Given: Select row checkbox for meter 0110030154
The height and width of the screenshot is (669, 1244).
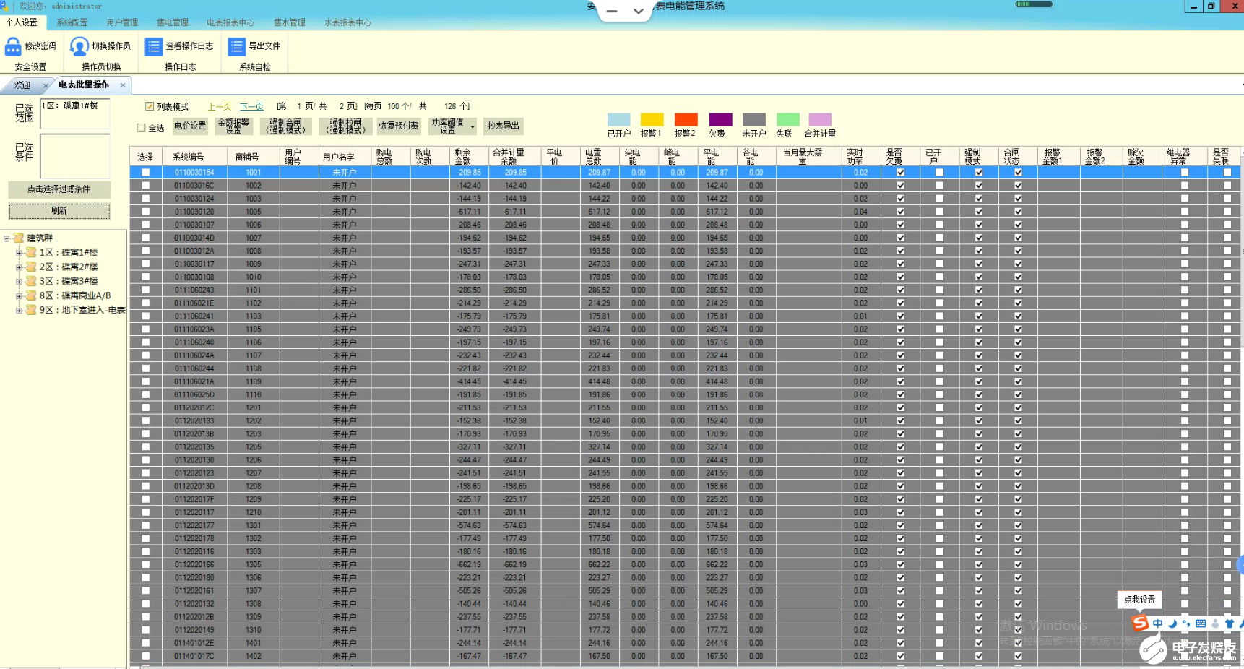Looking at the screenshot, I should (x=146, y=173).
